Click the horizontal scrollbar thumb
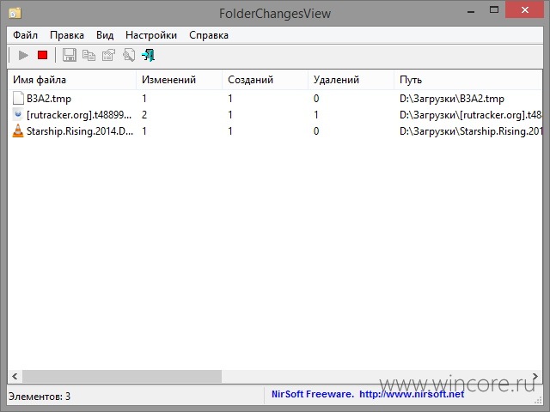The height and width of the screenshot is (412, 550). coord(122,376)
